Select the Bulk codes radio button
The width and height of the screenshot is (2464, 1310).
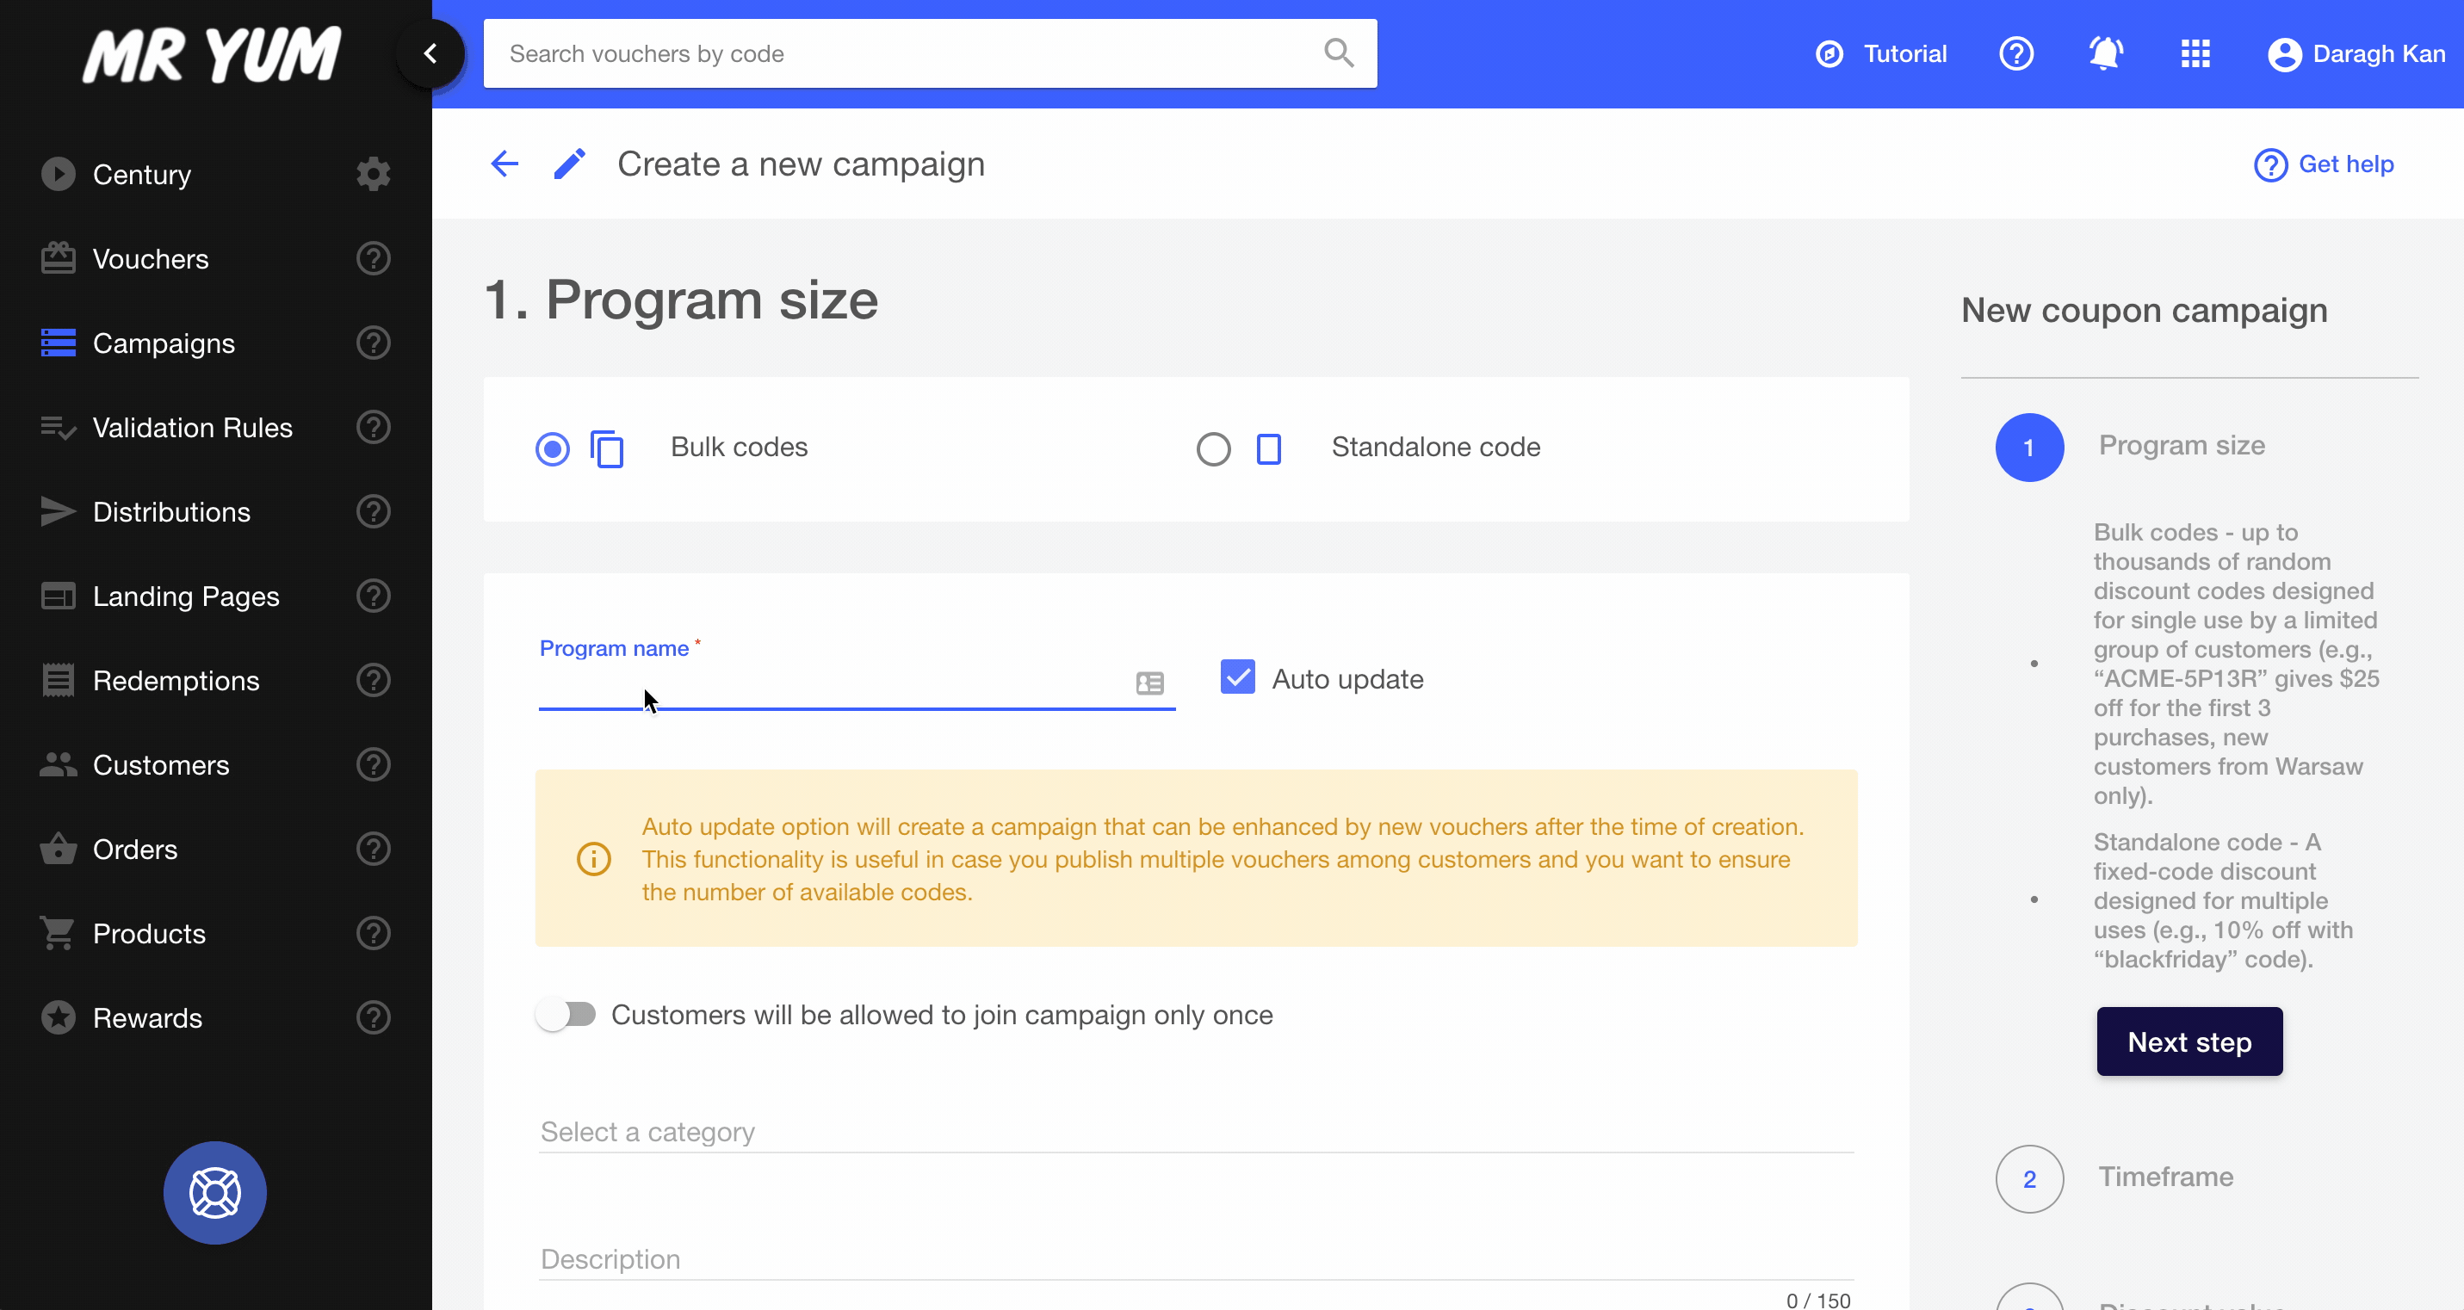552,448
